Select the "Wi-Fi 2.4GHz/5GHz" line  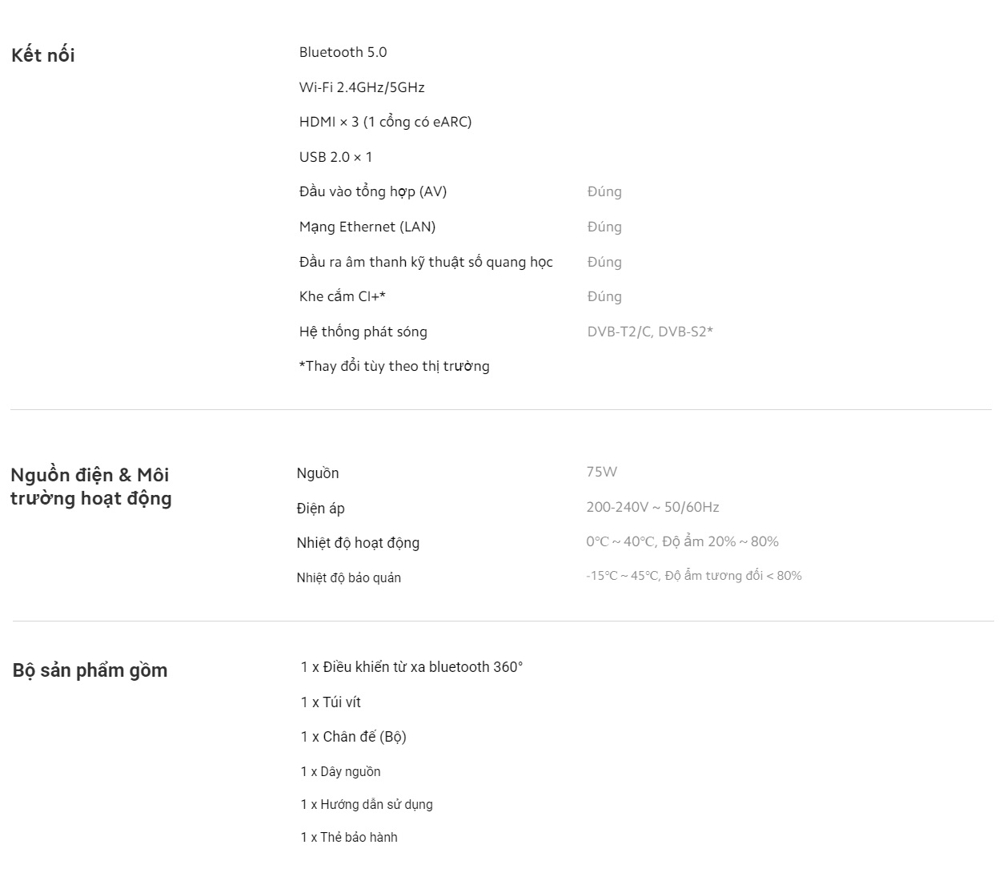click(362, 87)
